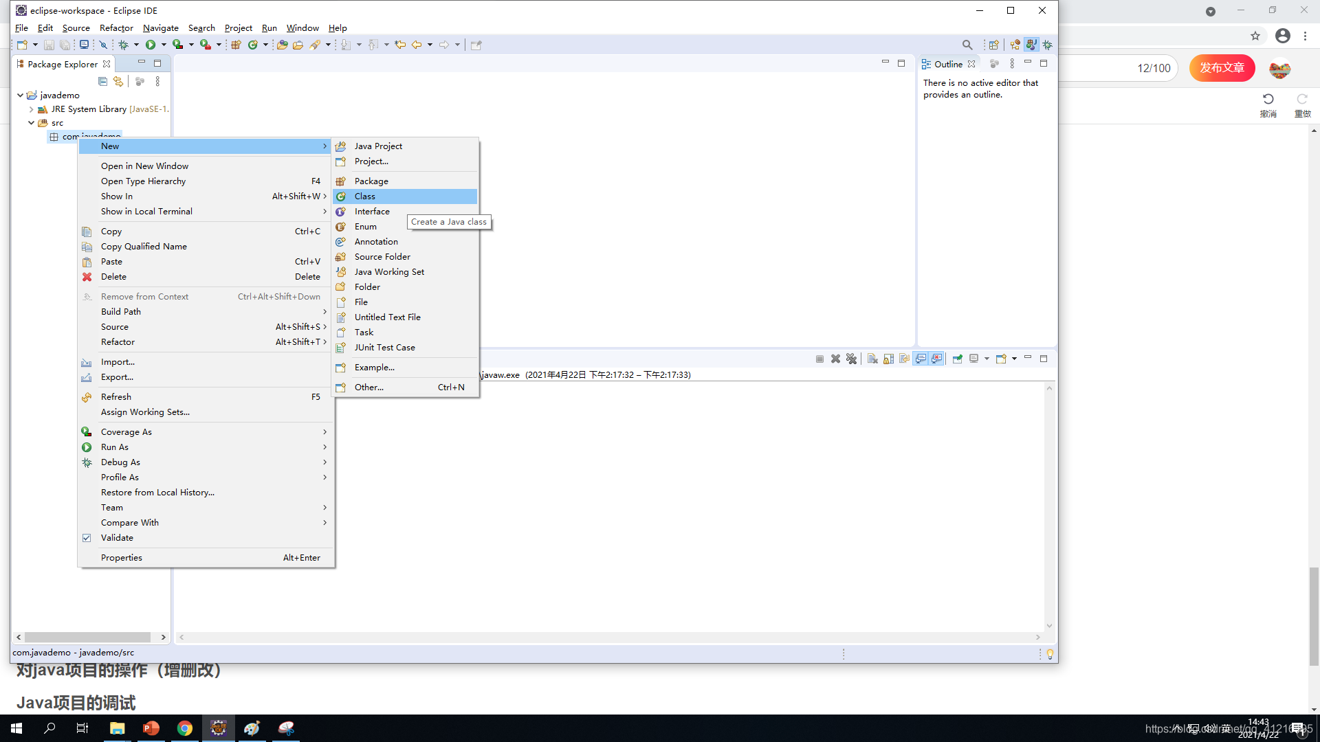Click Remove Launch console X icon
1320x742 pixels.
pos(835,359)
